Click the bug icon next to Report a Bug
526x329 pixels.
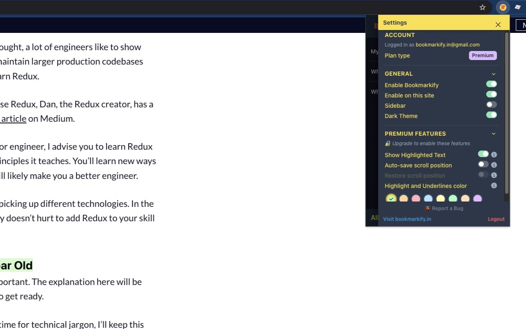tap(427, 208)
